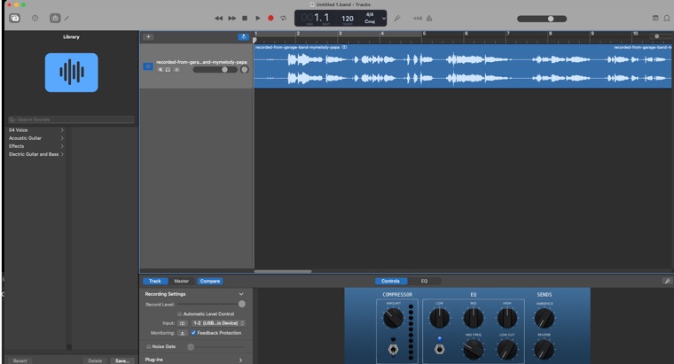Solo the track with headphones icon
The height and width of the screenshot is (364, 674).
[x=168, y=70]
